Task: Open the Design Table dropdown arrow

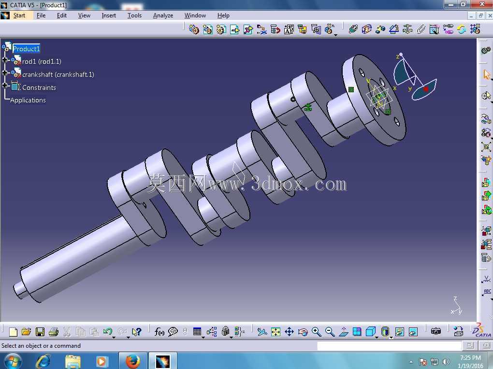Action: (203, 337)
